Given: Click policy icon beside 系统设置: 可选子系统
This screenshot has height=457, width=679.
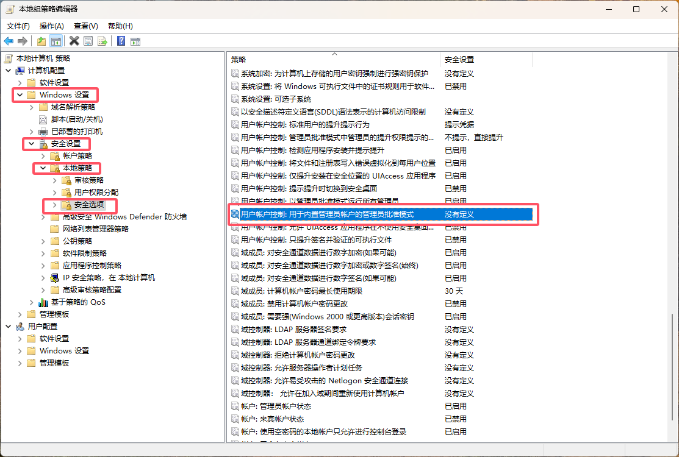Looking at the screenshot, I should coord(235,99).
